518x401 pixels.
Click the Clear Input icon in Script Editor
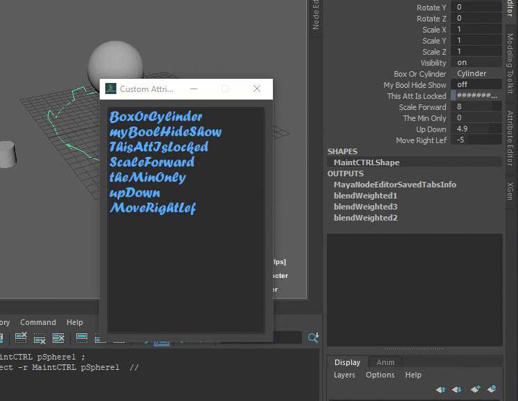[x=39, y=337]
